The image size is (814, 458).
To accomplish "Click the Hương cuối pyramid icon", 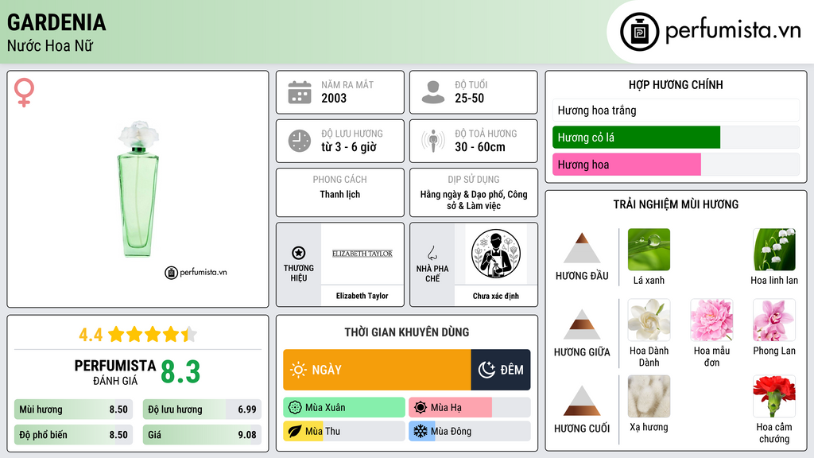I will (x=582, y=401).
